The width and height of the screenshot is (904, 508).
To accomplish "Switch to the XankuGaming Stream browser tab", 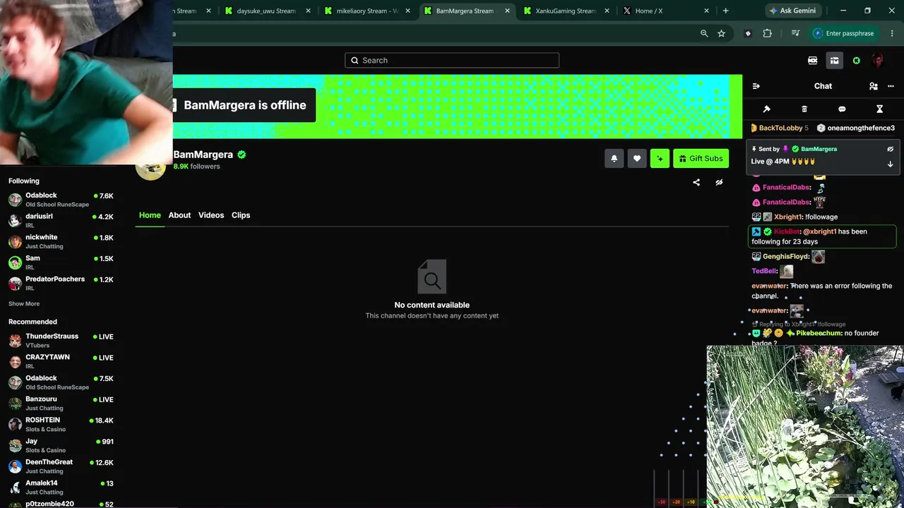I will [565, 11].
